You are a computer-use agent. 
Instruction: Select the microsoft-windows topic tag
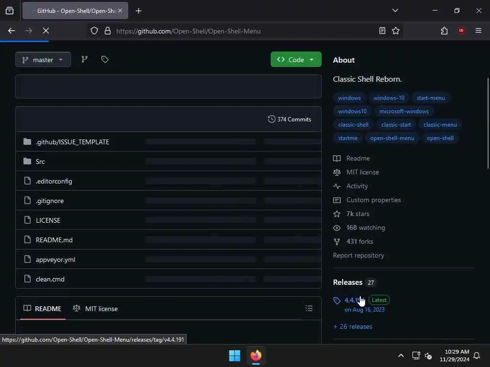(404, 111)
